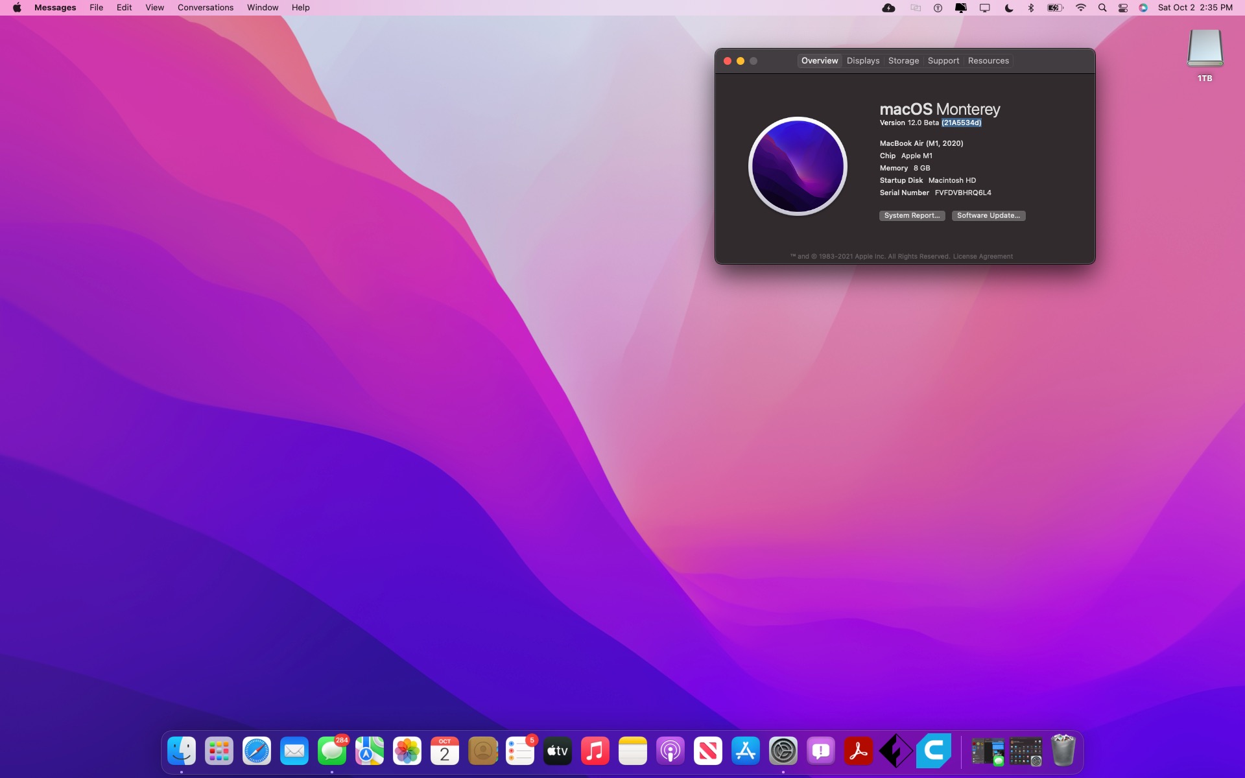Open Calendar showing Oct 2
Viewport: 1245px width, 778px height.
445,751
